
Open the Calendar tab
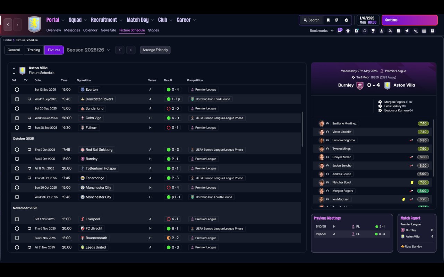coord(90,30)
